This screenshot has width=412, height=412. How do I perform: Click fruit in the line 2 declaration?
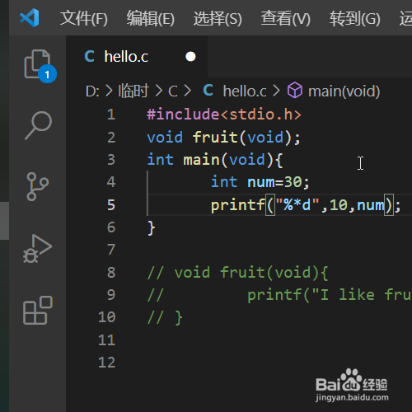tap(215, 137)
